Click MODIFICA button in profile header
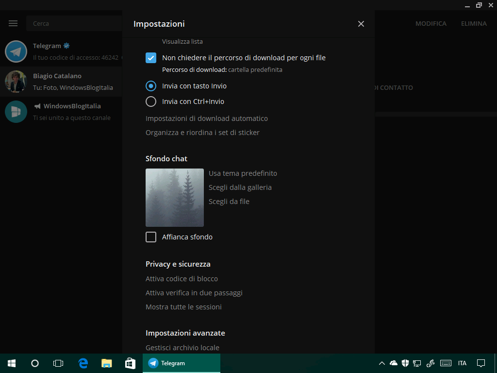The height and width of the screenshot is (373, 497). (x=431, y=23)
